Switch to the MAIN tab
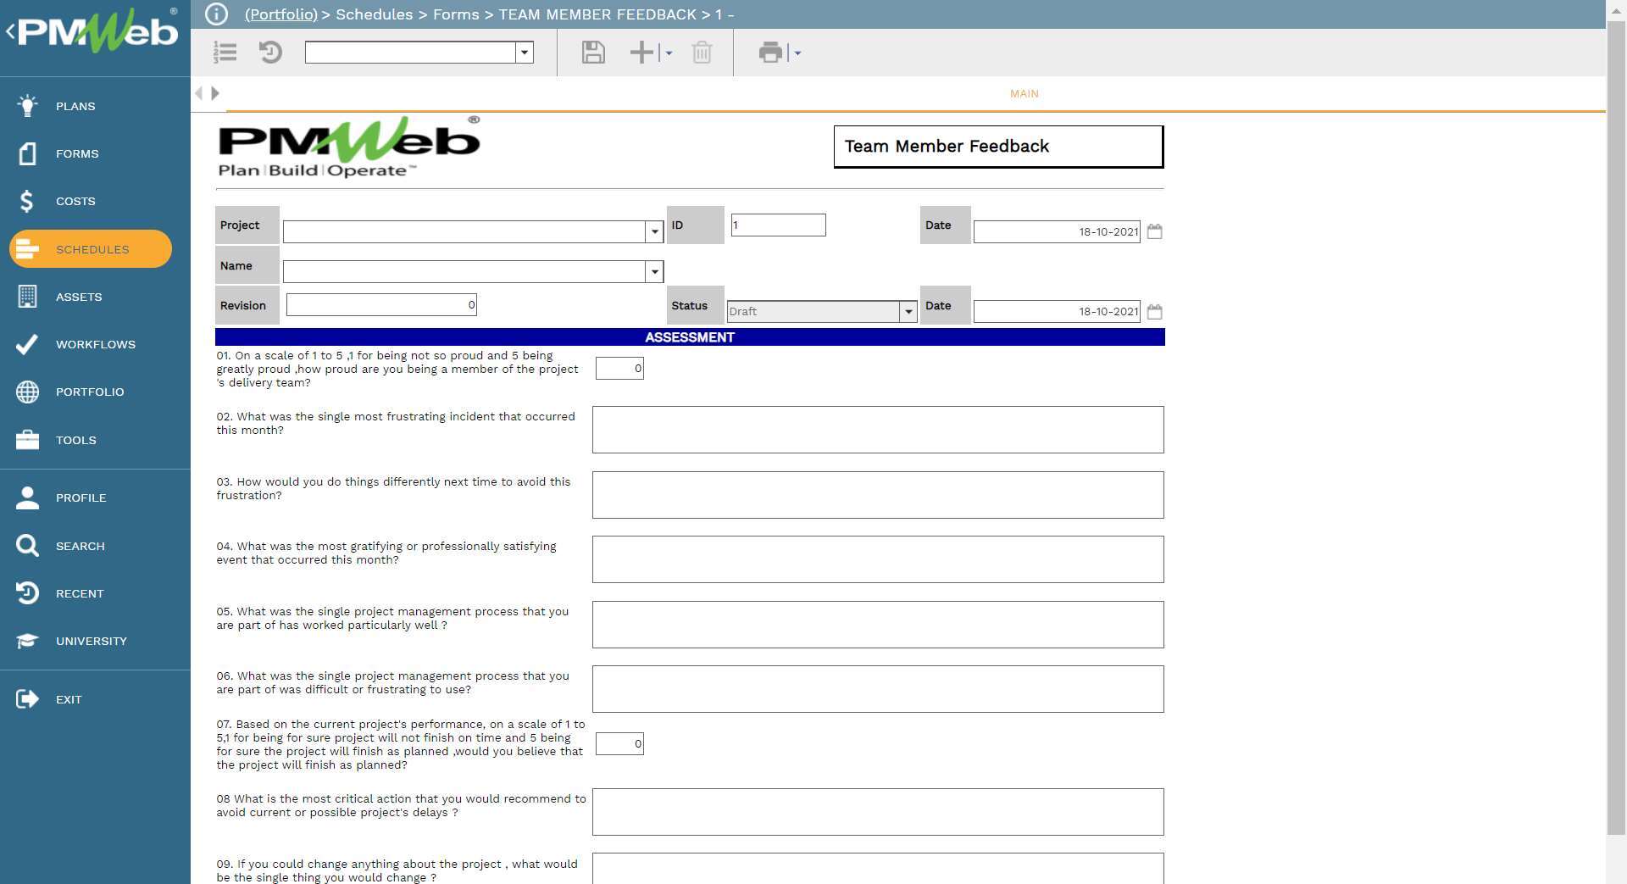Screen dimensions: 1627x884 (1024, 94)
